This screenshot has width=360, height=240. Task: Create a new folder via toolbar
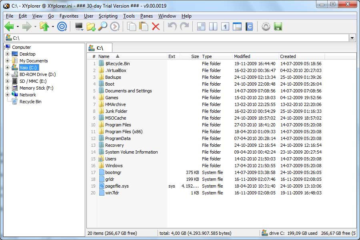pos(91,27)
